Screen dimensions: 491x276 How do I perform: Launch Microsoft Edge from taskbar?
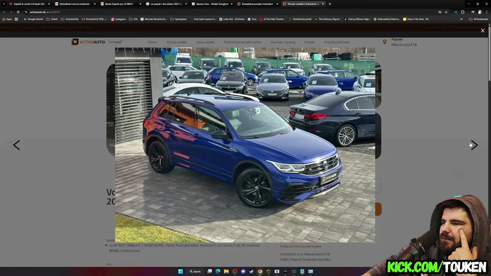[x=218, y=271]
